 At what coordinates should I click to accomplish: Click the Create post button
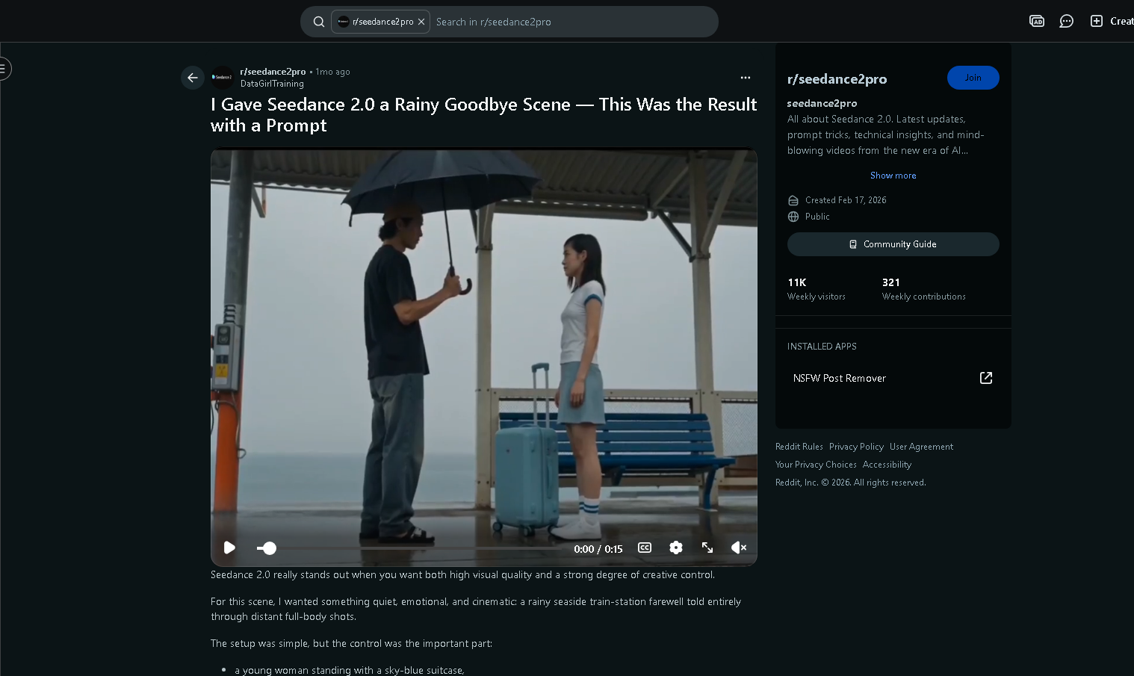pos(1112,21)
